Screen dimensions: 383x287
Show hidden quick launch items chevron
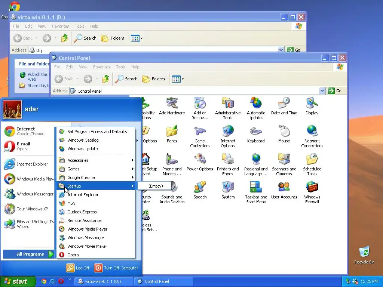(70, 280)
